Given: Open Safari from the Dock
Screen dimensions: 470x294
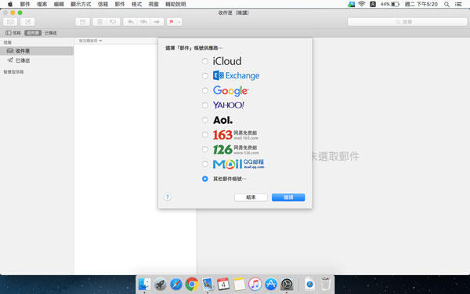Looking at the screenshot, I should pos(176,284).
